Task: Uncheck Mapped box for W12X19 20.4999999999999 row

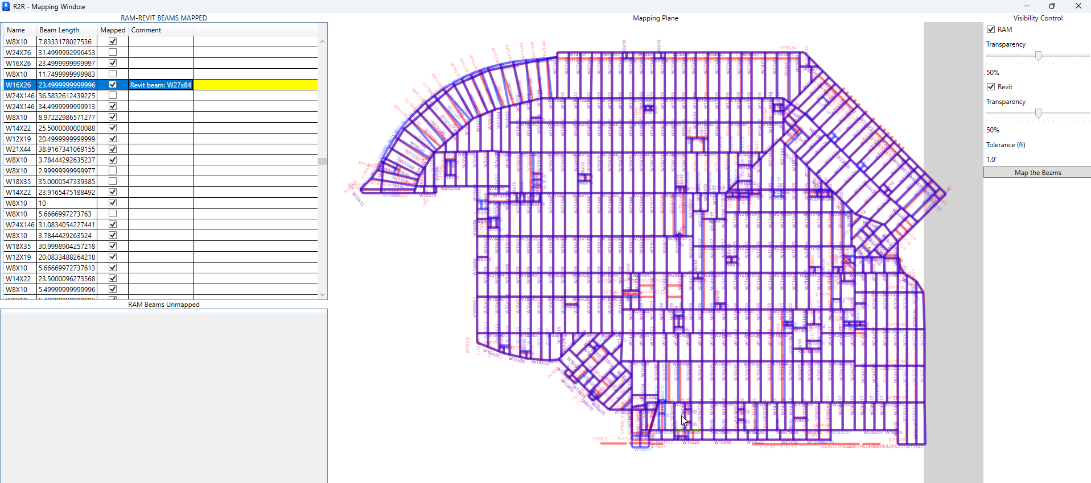Action: 113,138
